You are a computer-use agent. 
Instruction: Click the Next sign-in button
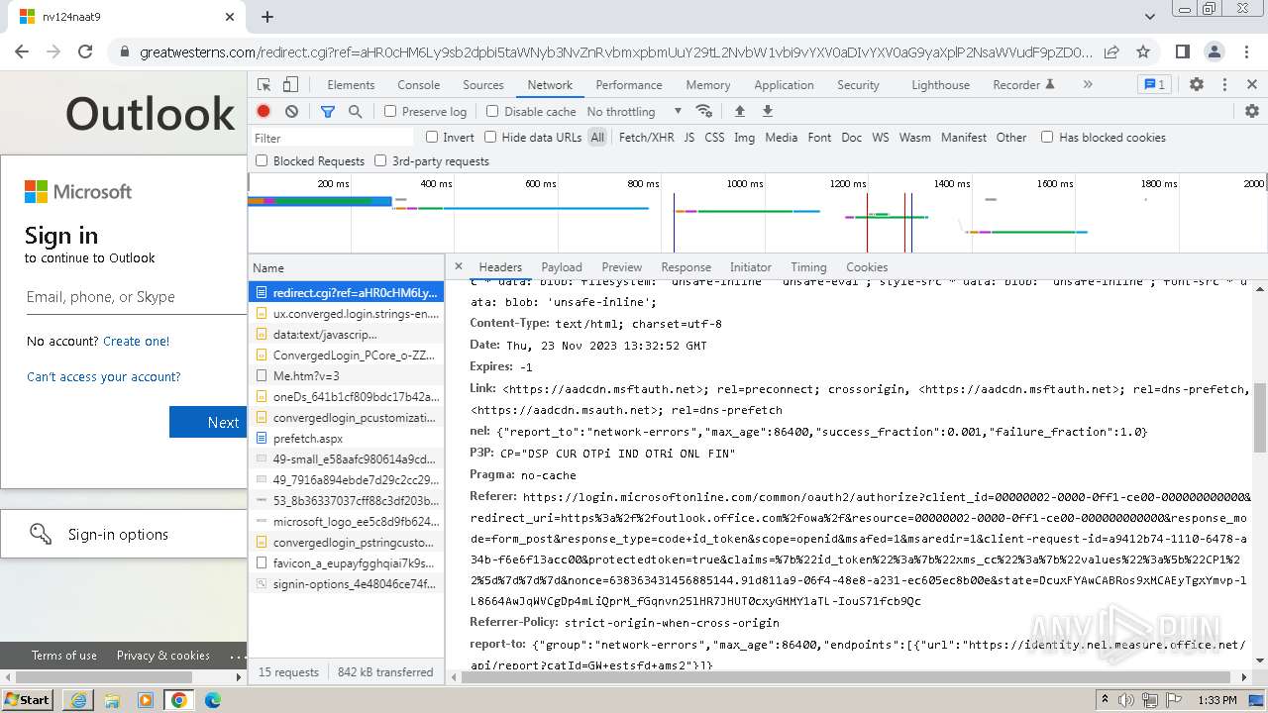(208, 422)
